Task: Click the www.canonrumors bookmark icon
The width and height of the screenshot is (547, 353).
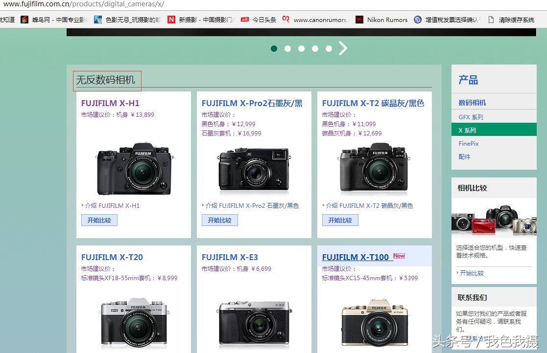Action: [285, 20]
